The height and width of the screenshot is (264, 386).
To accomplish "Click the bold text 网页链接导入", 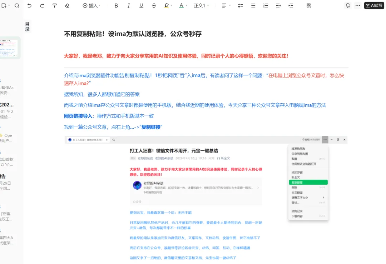I will pyautogui.click(x=78, y=116).
